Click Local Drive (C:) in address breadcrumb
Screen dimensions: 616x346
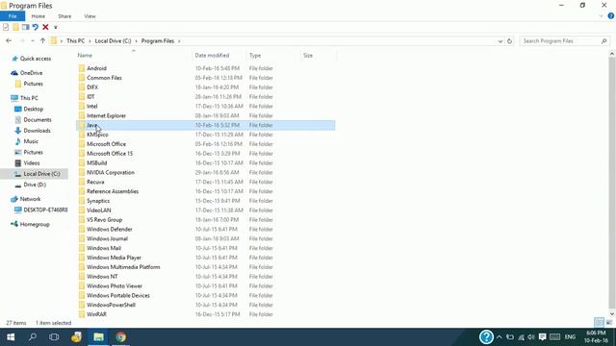coord(113,40)
